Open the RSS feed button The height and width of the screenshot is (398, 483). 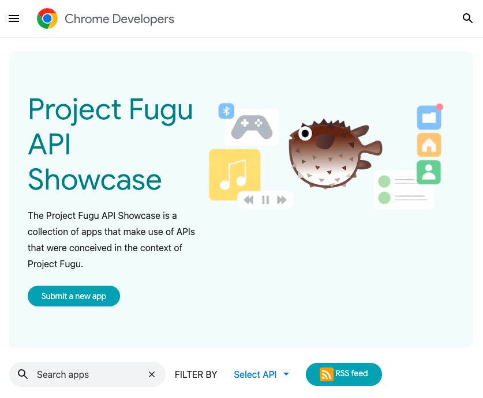[344, 374]
